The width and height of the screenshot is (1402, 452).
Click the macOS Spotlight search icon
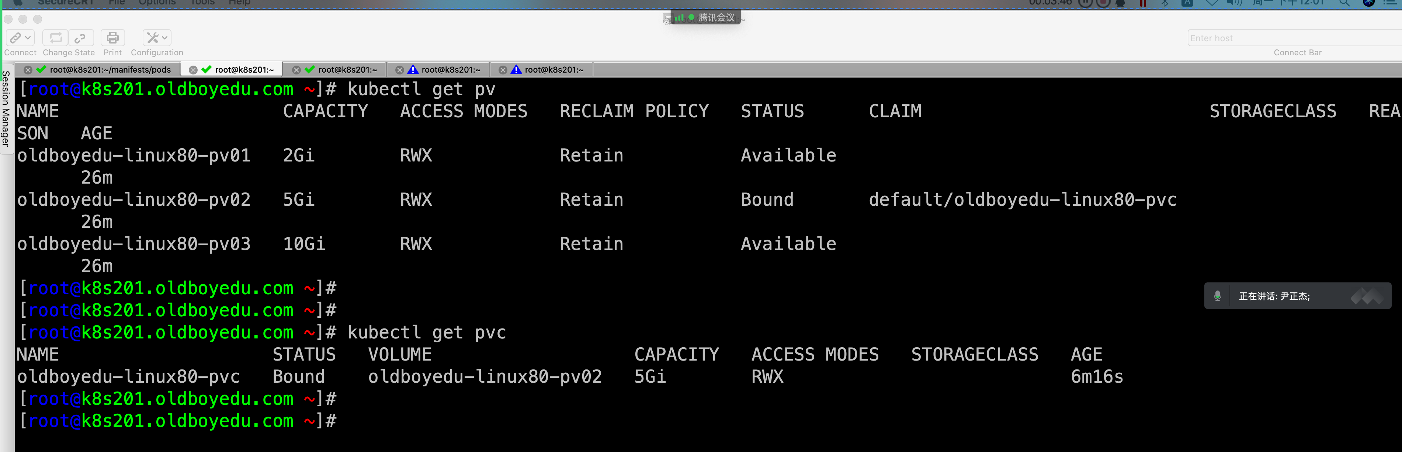tap(1344, 3)
